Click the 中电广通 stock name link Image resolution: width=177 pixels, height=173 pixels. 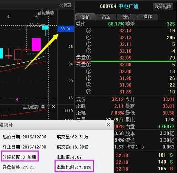pyautogui.click(x=128, y=6)
